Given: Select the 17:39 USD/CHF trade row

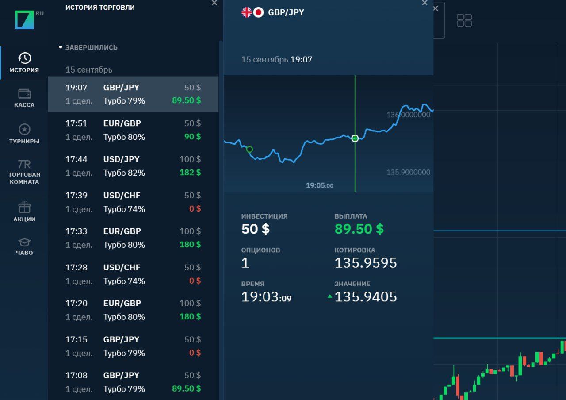Looking at the screenshot, I should click(133, 202).
